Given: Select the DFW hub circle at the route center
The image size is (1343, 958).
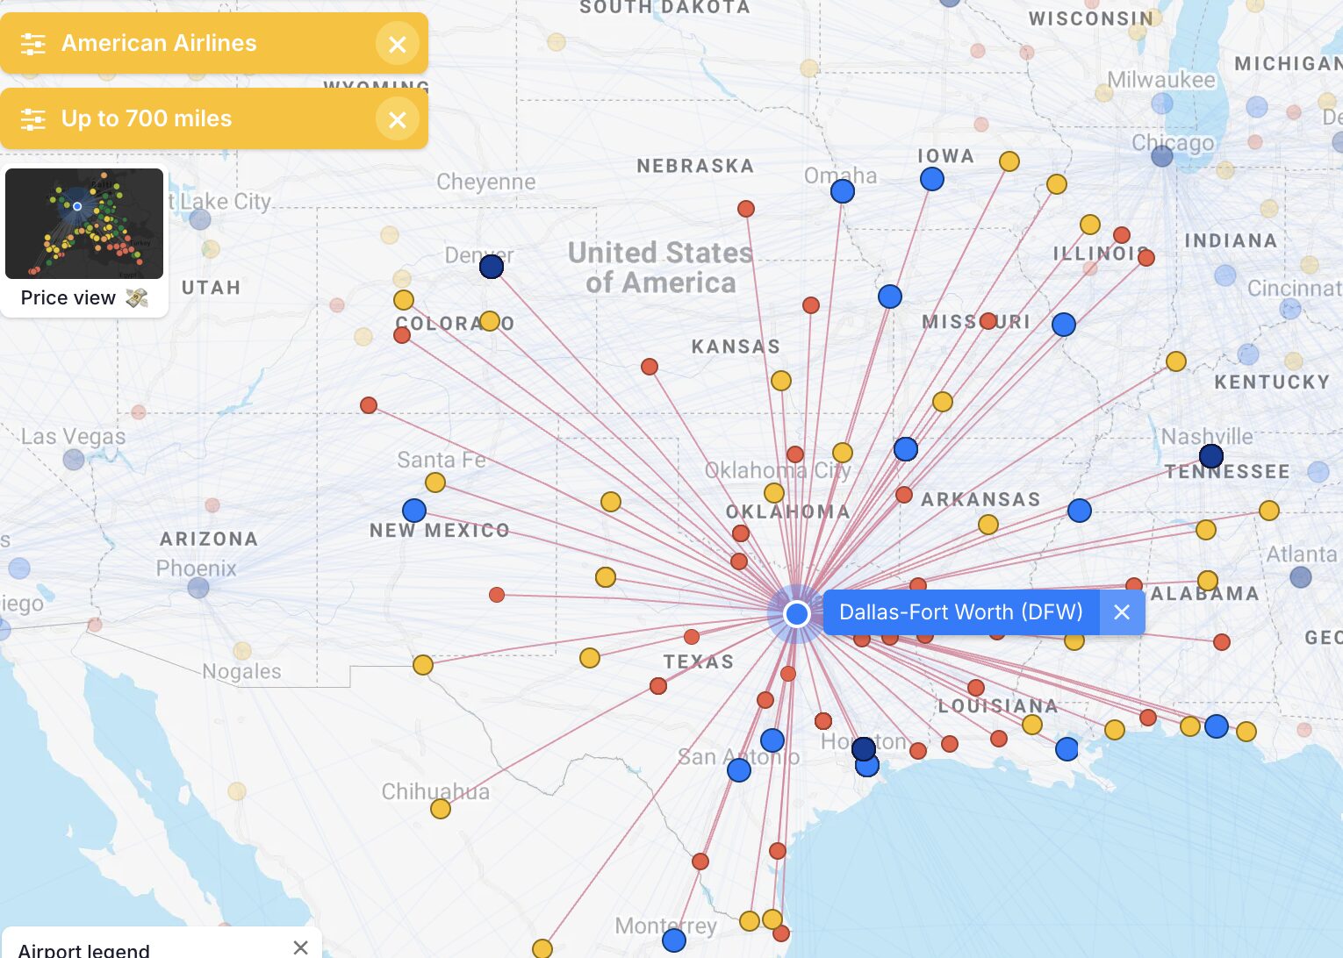Looking at the screenshot, I should [796, 613].
